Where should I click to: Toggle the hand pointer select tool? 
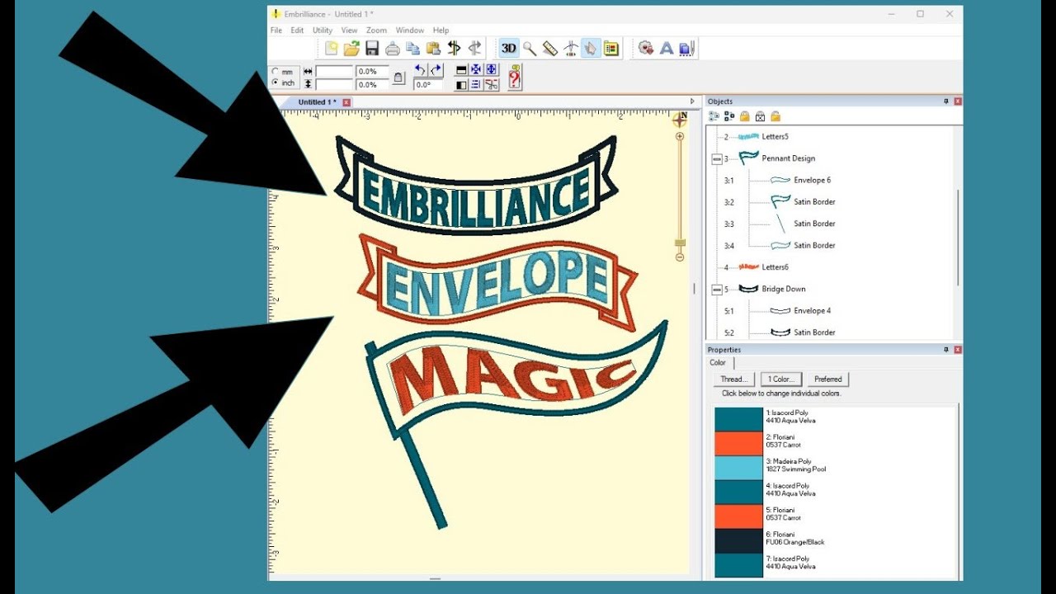pyautogui.click(x=591, y=49)
